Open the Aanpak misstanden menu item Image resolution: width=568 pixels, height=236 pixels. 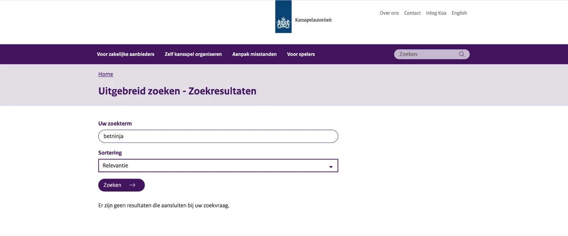coord(254,54)
